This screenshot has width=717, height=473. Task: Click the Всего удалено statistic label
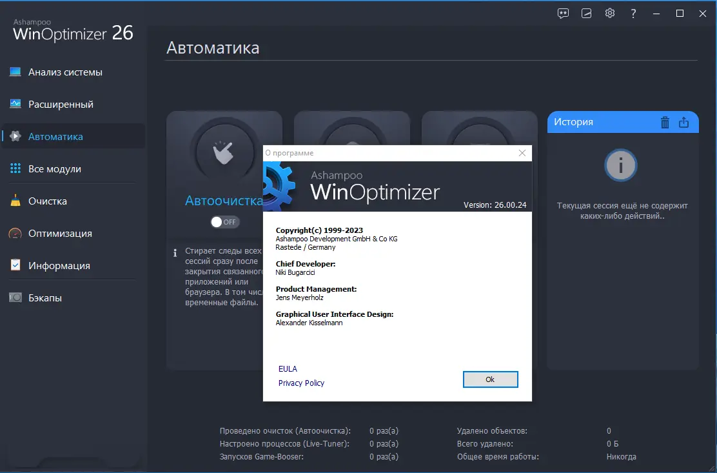(485, 444)
